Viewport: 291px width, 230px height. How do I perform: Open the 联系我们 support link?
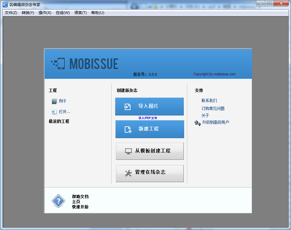(x=209, y=100)
